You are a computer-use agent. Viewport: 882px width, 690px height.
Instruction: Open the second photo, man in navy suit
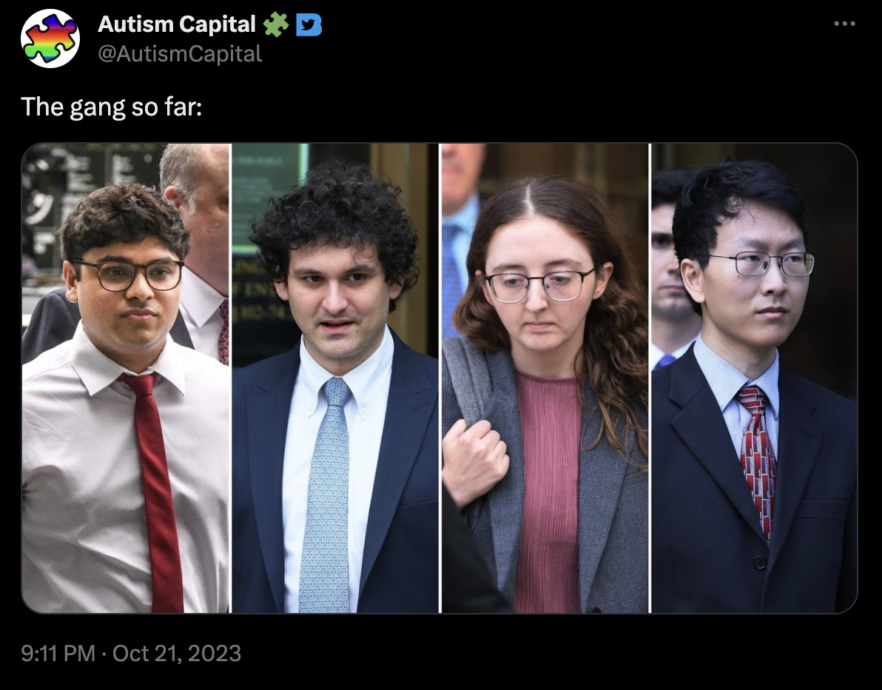335,378
